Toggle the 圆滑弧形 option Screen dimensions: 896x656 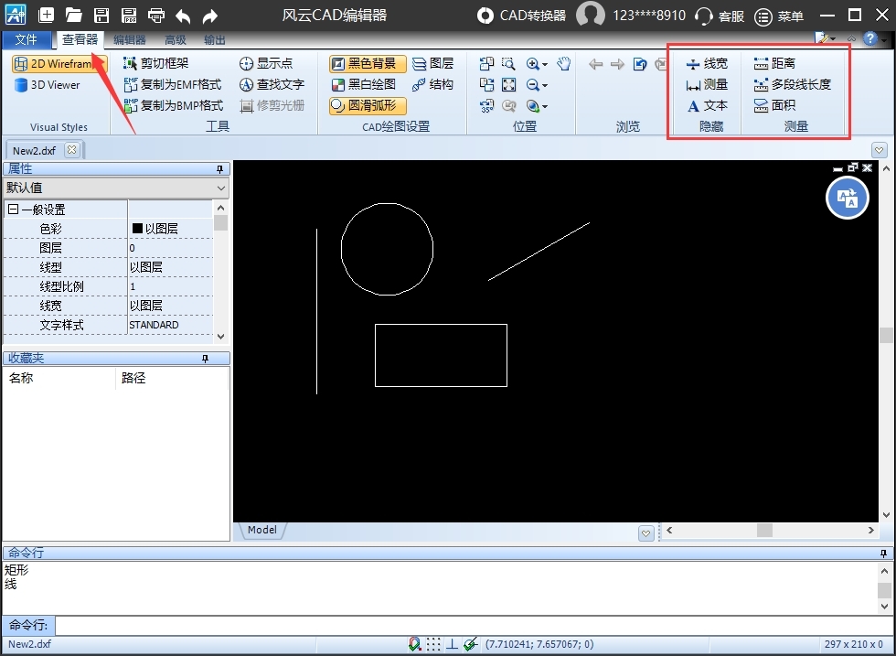coord(367,106)
